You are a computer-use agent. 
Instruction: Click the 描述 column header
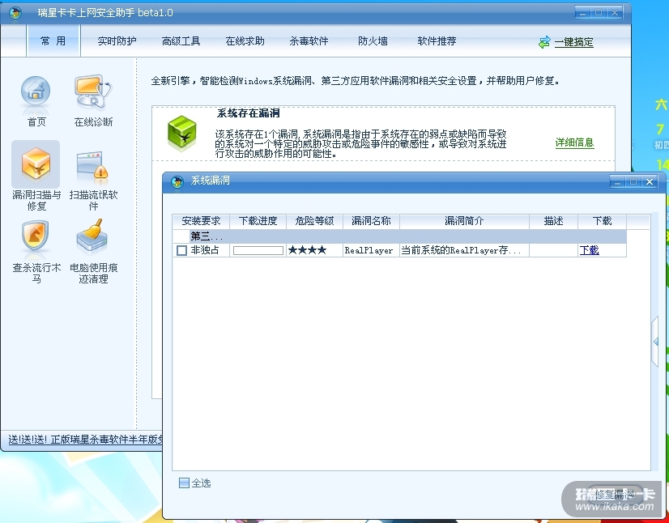tap(553, 221)
